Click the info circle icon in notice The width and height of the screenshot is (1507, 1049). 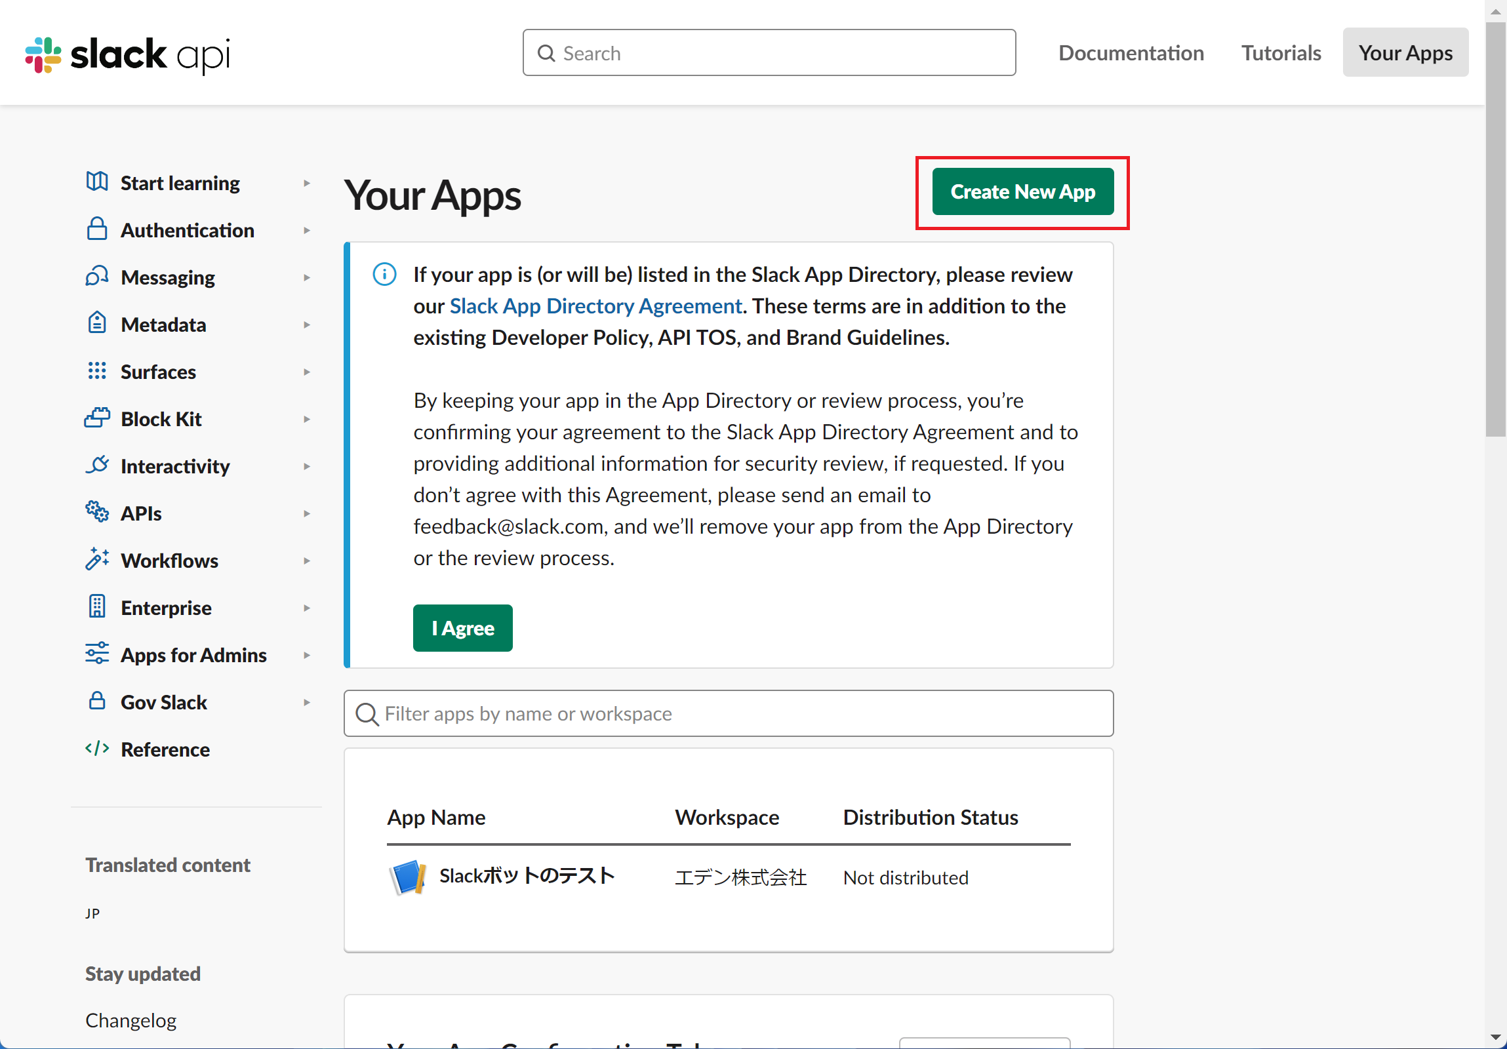(x=385, y=274)
